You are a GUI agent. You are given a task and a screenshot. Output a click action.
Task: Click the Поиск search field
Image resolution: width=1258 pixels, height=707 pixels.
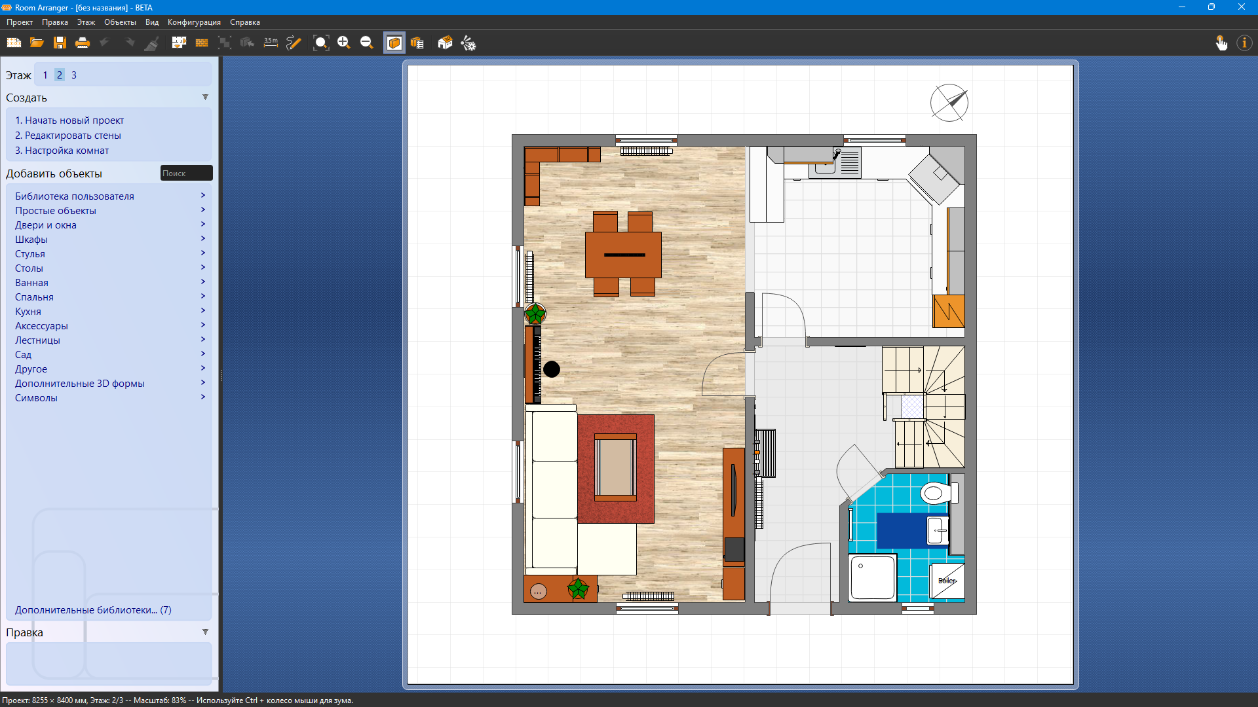pyautogui.click(x=186, y=173)
